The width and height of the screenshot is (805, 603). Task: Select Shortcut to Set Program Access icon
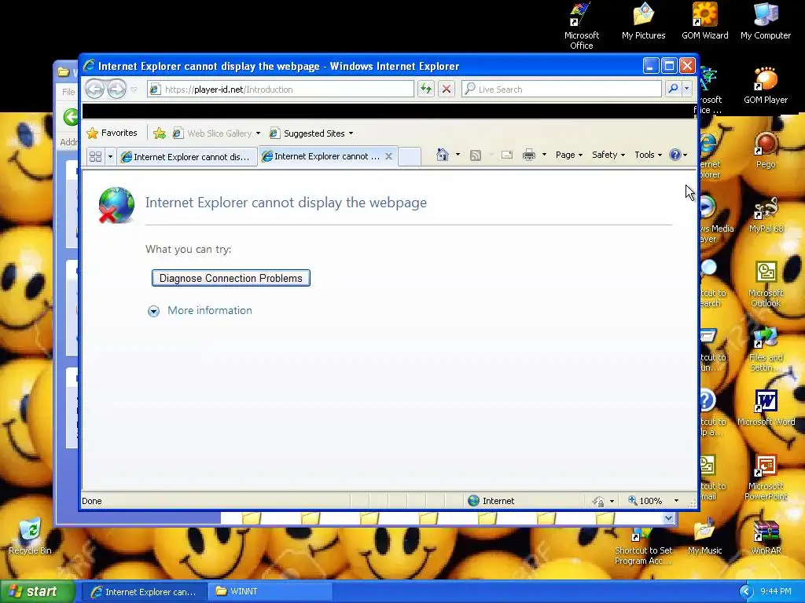(643, 546)
